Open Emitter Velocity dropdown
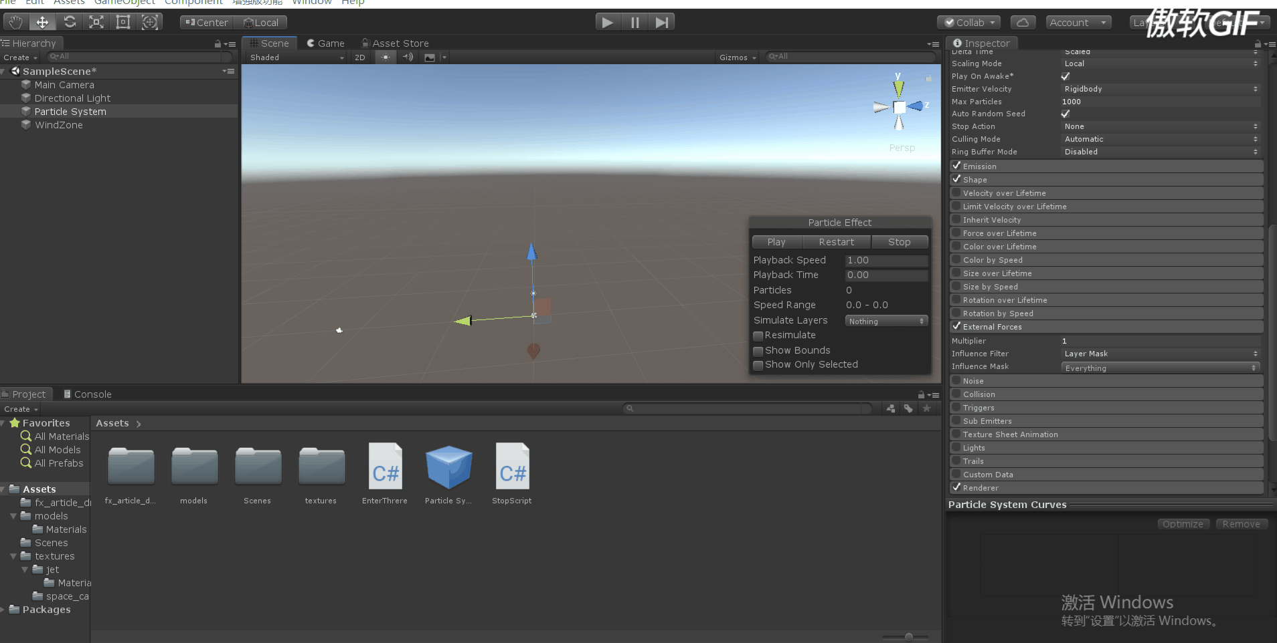This screenshot has height=643, width=1277. click(x=1161, y=89)
